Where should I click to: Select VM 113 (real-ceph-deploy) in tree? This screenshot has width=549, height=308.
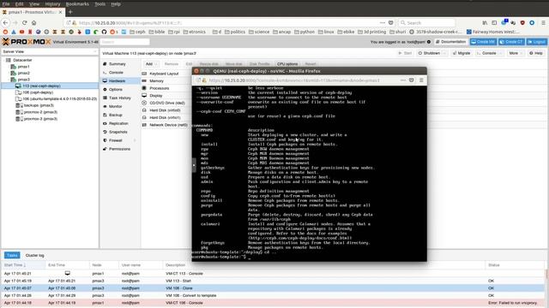[x=41, y=86]
